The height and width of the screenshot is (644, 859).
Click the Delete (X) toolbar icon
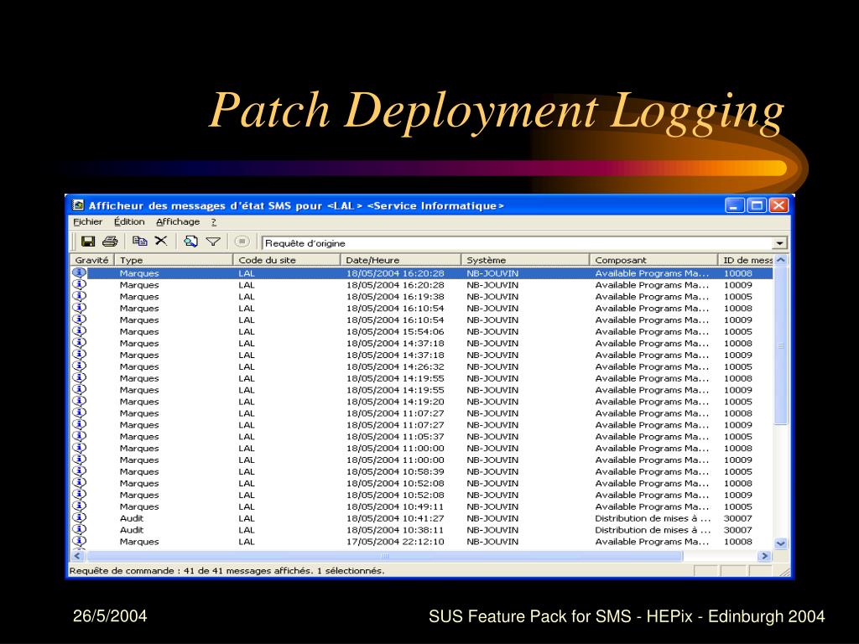[160, 241]
